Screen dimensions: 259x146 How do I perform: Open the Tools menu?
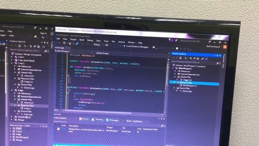(106, 41)
